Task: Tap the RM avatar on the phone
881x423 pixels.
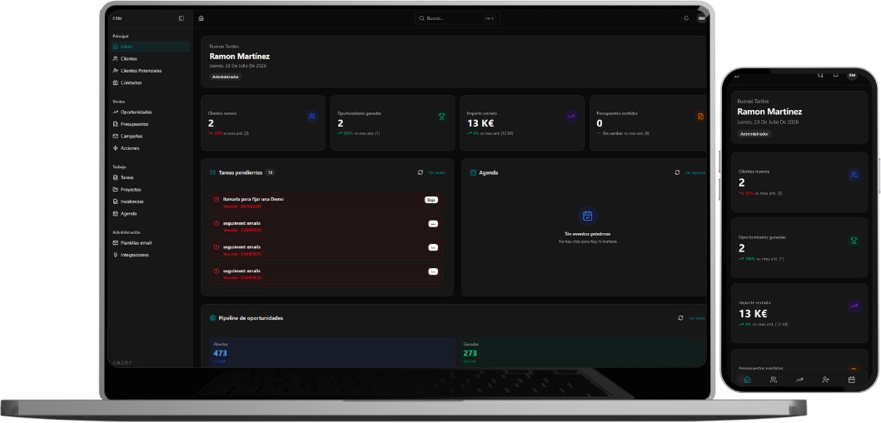Action: (853, 75)
